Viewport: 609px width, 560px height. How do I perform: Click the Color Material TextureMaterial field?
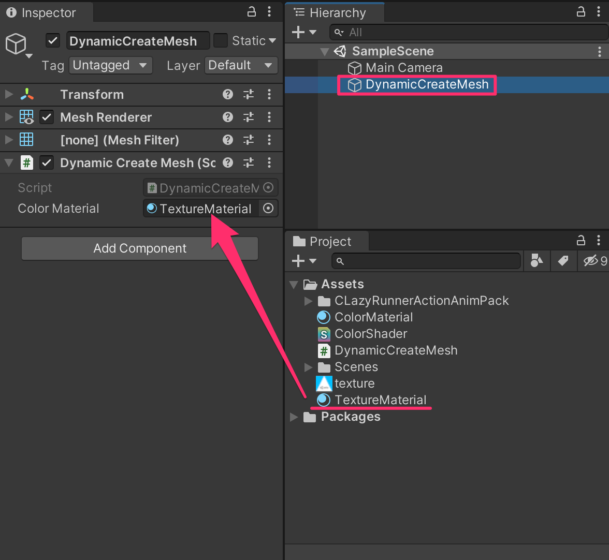tap(202, 209)
